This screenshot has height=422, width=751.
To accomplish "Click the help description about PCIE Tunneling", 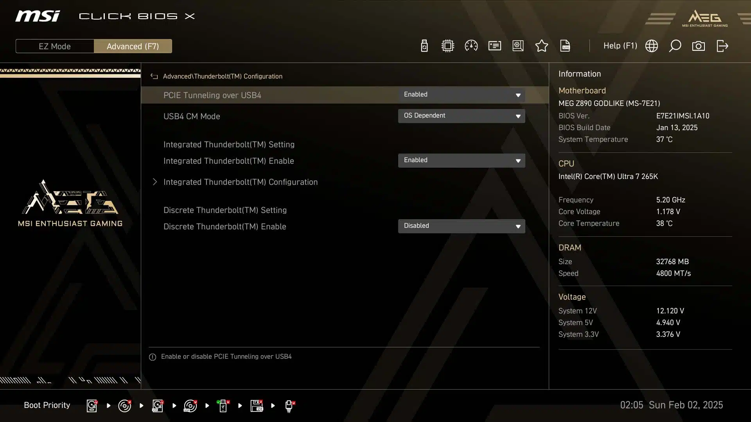I will click(x=226, y=357).
